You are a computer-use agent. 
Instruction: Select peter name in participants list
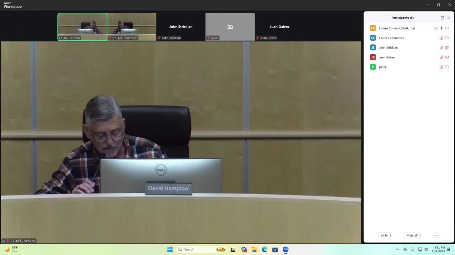pyautogui.click(x=382, y=67)
